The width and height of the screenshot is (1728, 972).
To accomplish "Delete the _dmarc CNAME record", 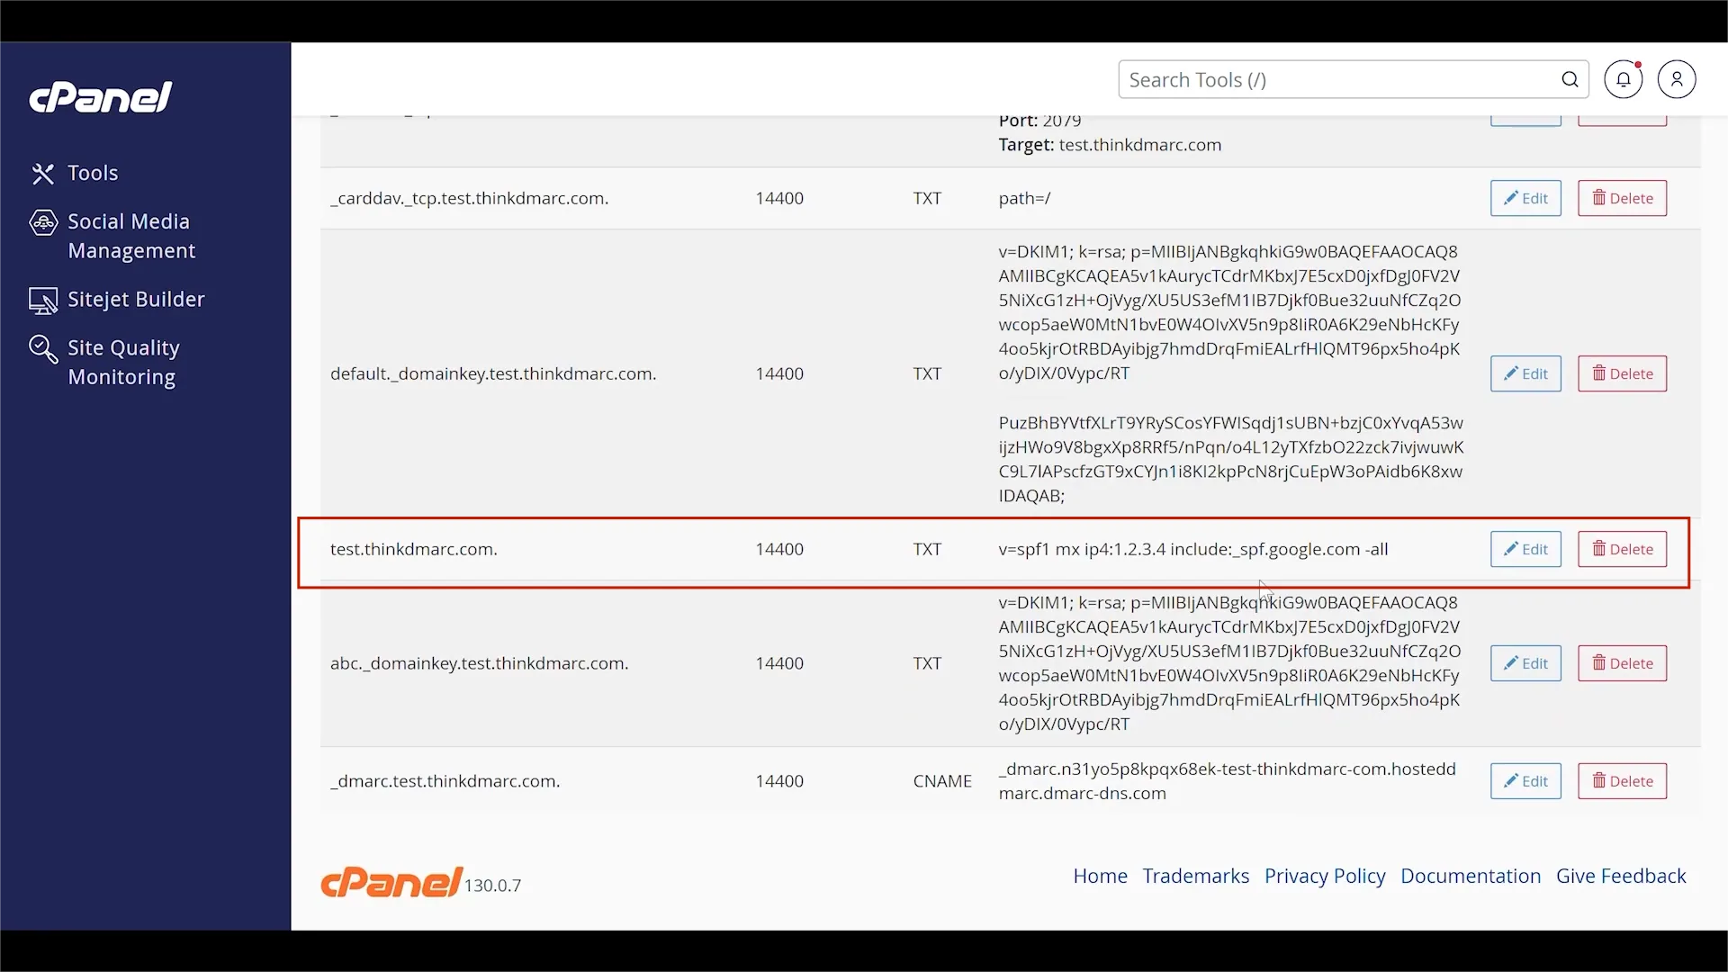I will click(x=1622, y=781).
